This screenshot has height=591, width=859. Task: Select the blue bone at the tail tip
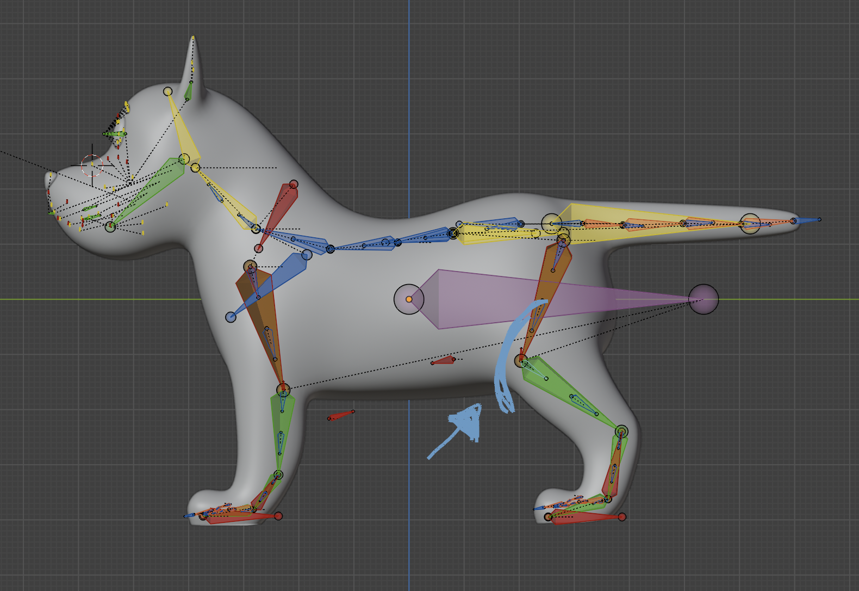point(807,220)
